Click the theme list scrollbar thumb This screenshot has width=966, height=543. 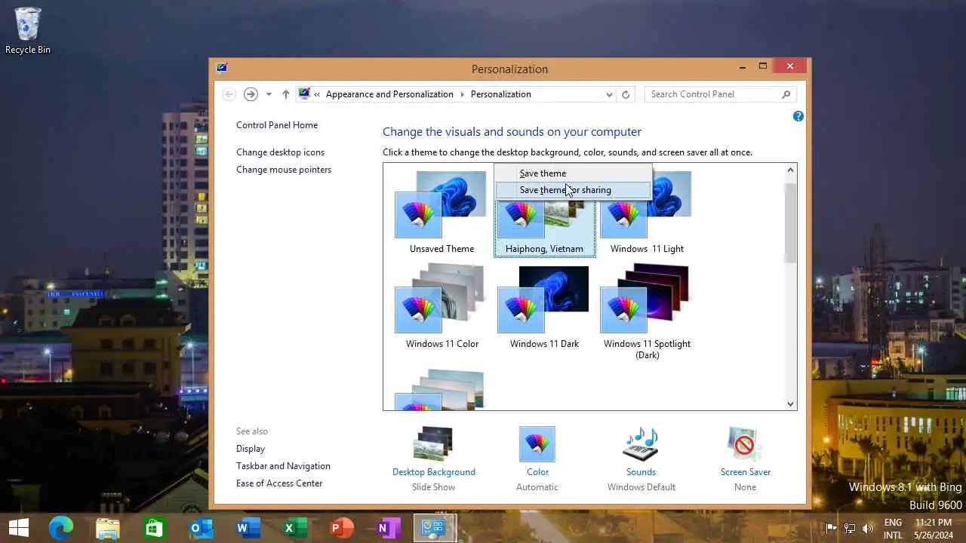click(791, 222)
